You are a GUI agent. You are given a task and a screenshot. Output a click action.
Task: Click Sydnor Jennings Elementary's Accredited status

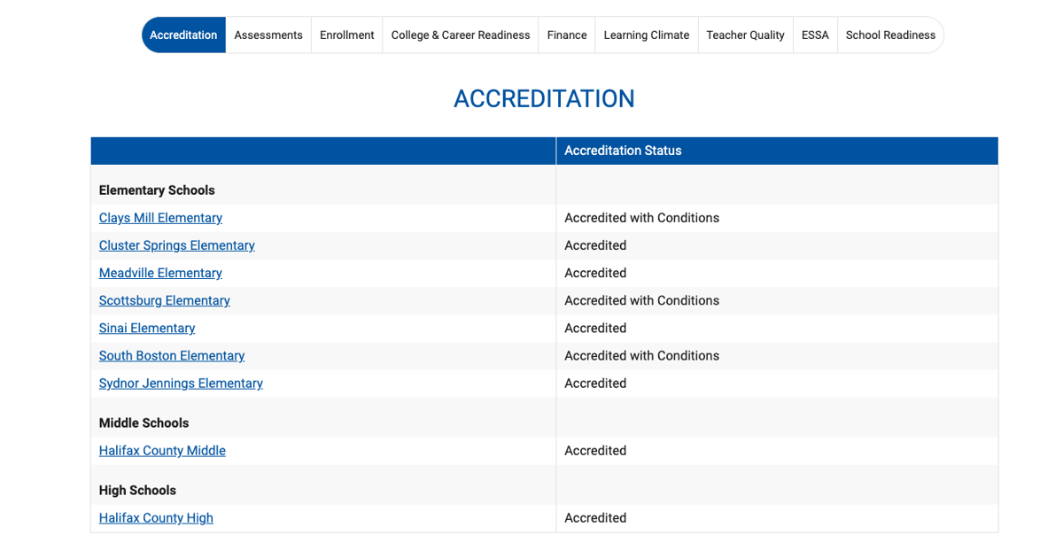click(x=595, y=383)
